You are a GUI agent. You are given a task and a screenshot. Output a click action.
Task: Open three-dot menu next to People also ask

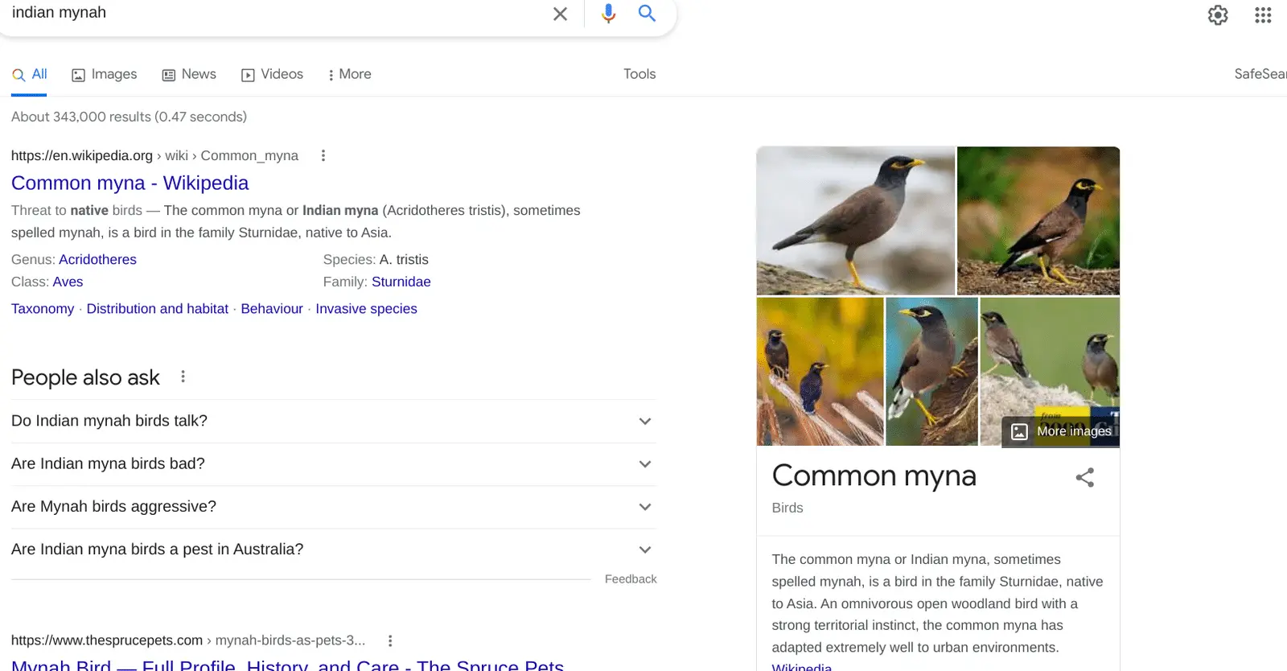[183, 377]
